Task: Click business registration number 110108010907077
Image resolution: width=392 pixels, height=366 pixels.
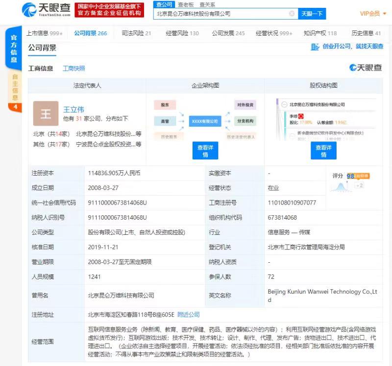Action: (292, 203)
